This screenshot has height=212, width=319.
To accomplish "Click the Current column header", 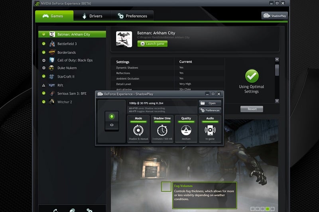I will coord(185,62).
